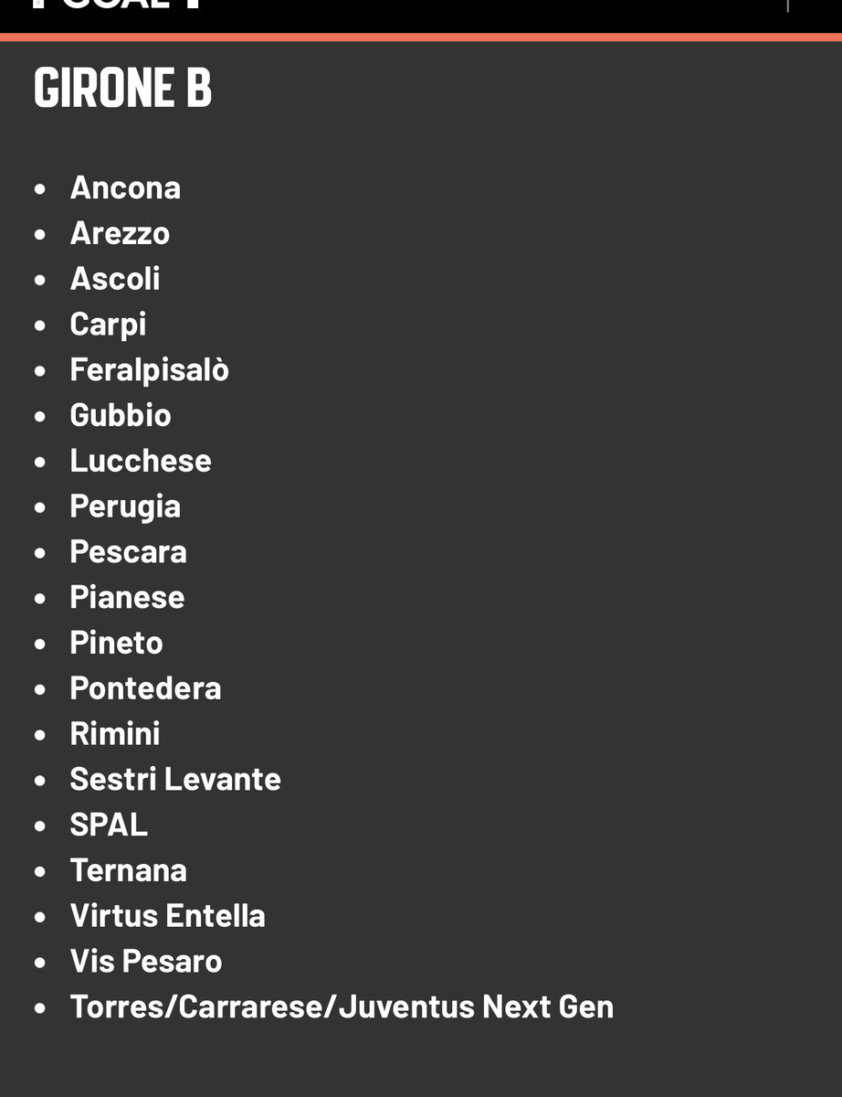Select Pineto from the group list
The image size is (842, 1097).
(116, 643)
